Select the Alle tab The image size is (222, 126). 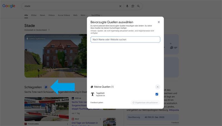click(x=26, y=15)
